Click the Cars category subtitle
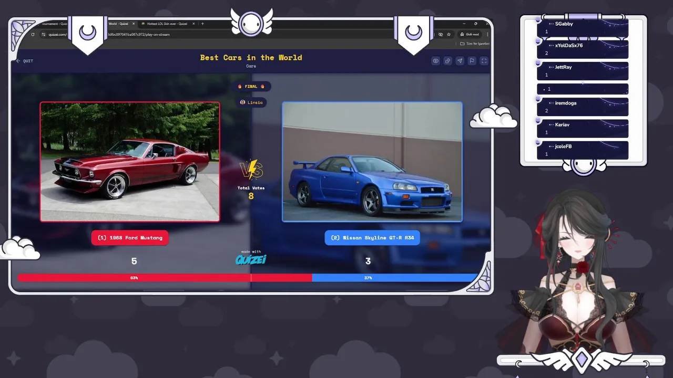This screenshot has width=673, height=378. 251,66
